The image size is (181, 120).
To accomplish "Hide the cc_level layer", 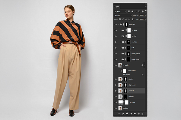I will tap(116, 30).
